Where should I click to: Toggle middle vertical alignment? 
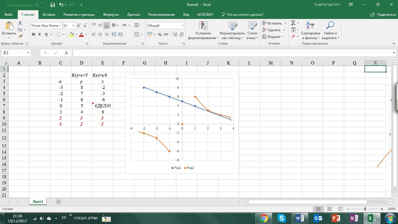(100, 25)
